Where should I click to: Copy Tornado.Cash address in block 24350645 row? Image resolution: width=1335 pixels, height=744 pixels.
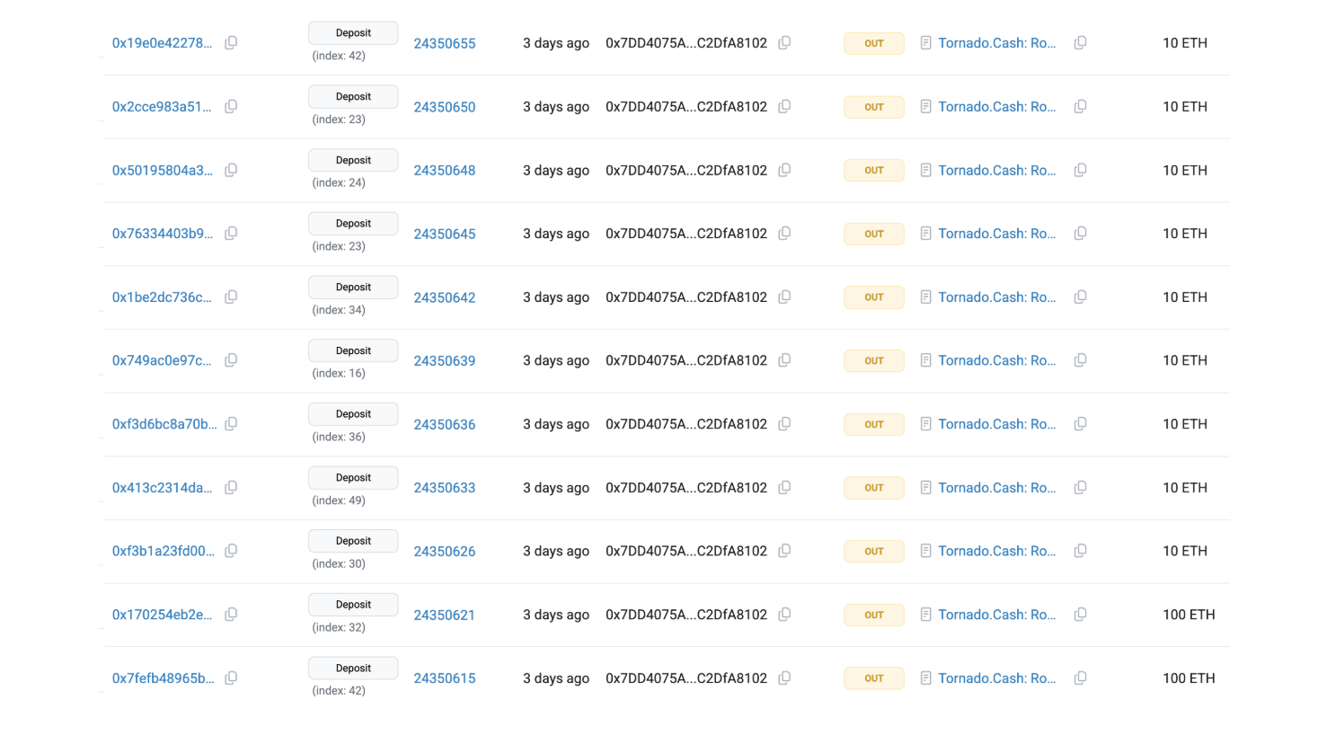(x=1081, y=234)
